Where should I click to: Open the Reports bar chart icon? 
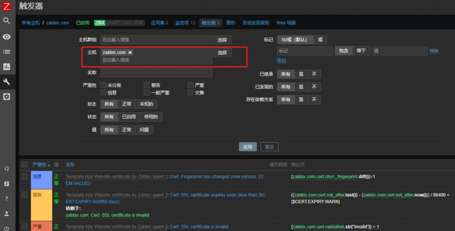tap(6, 67)
